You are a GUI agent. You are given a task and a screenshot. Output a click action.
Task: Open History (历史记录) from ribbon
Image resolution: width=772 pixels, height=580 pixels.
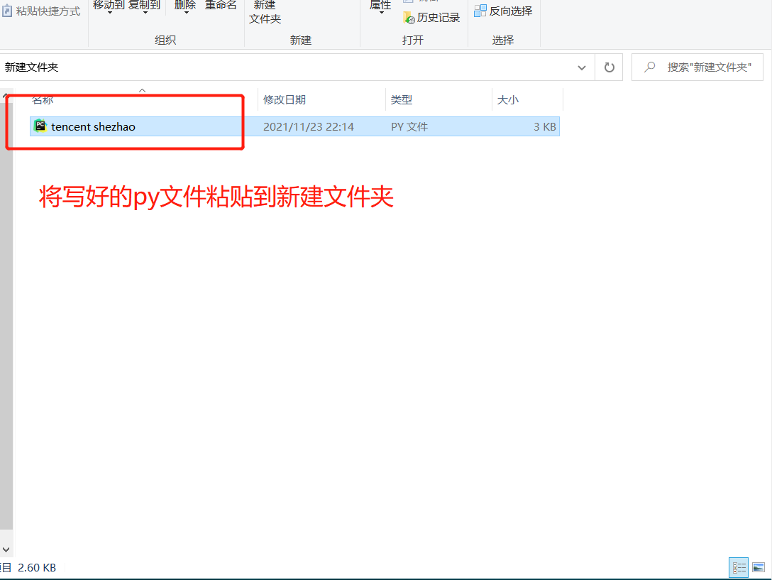[x=431, y=18]
